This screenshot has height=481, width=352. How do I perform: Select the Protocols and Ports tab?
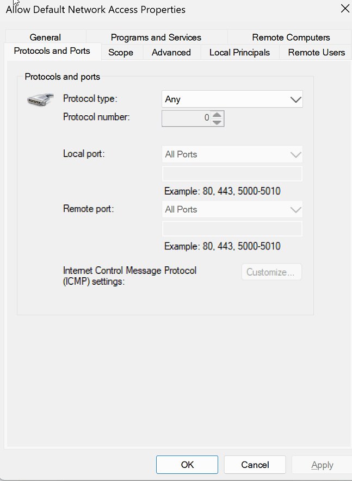pyautogui.click(x=52, y=51)
